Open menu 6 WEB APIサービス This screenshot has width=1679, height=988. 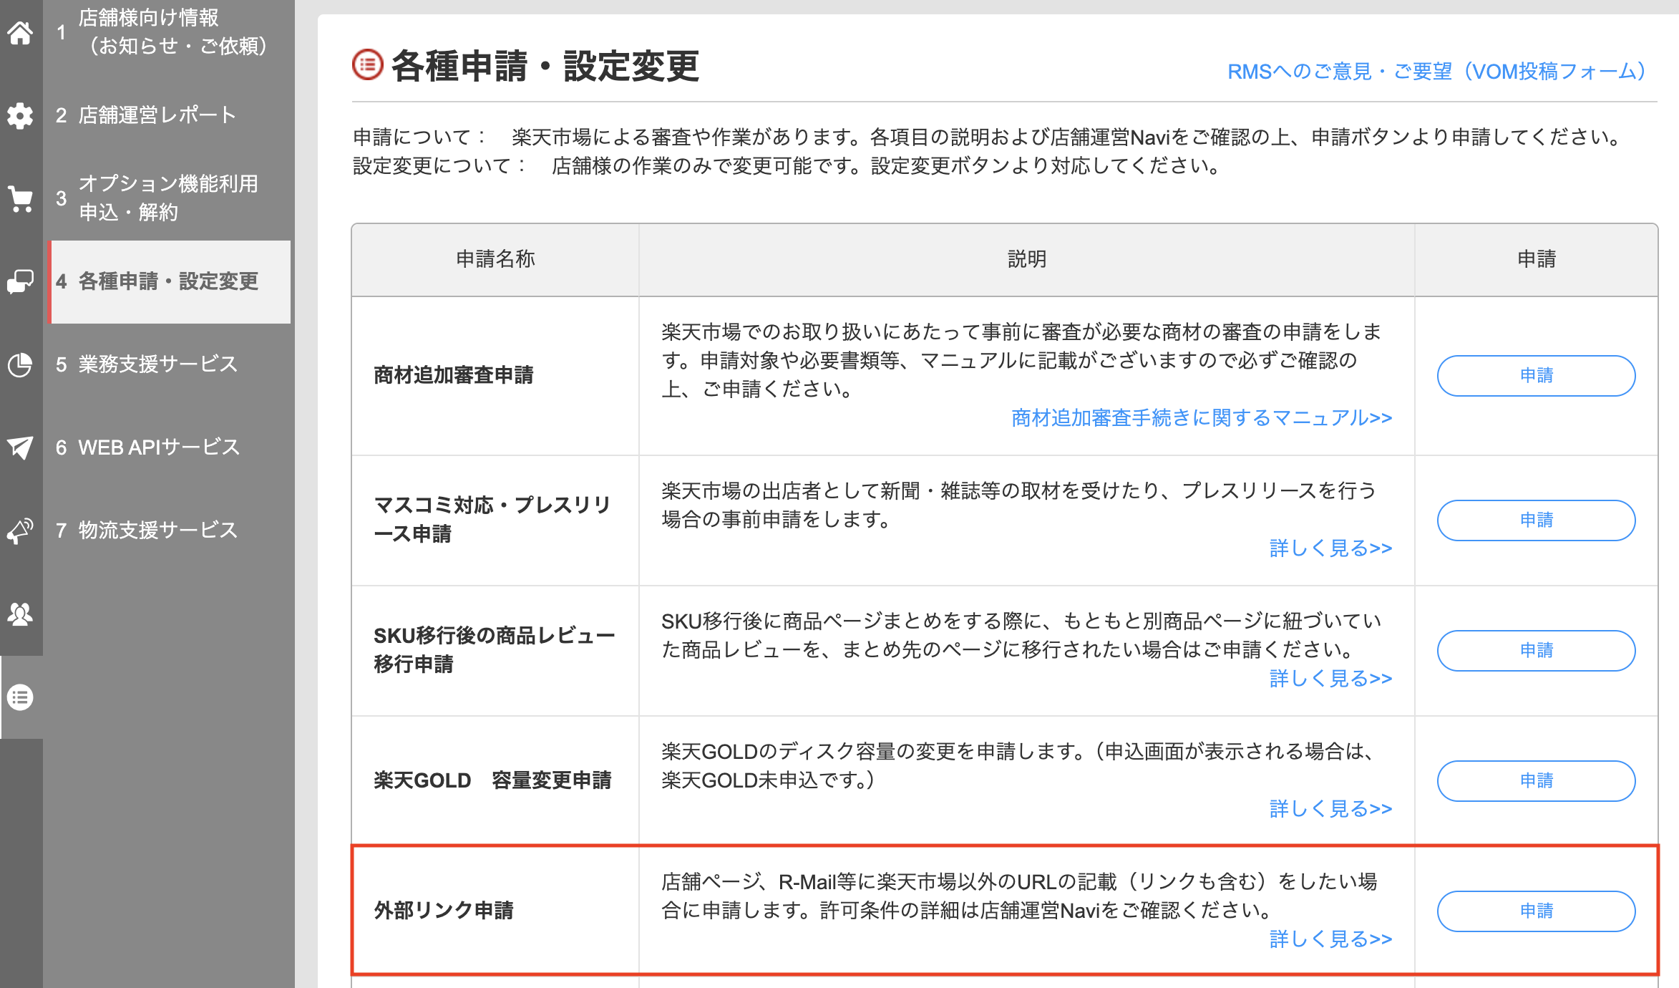point(169,447)
